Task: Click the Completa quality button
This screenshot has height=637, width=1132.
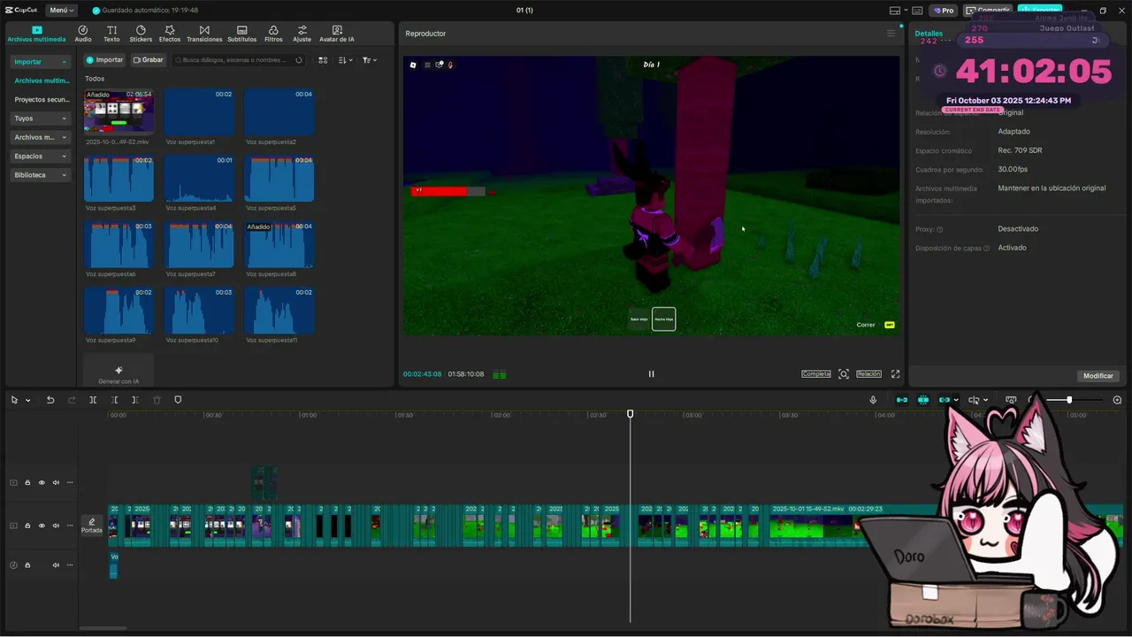Action: point(816,374)
